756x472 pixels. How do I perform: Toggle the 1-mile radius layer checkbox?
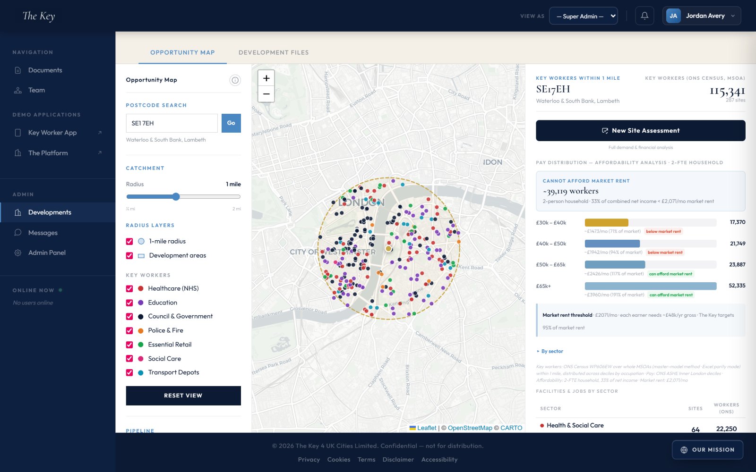coord(129,241)
